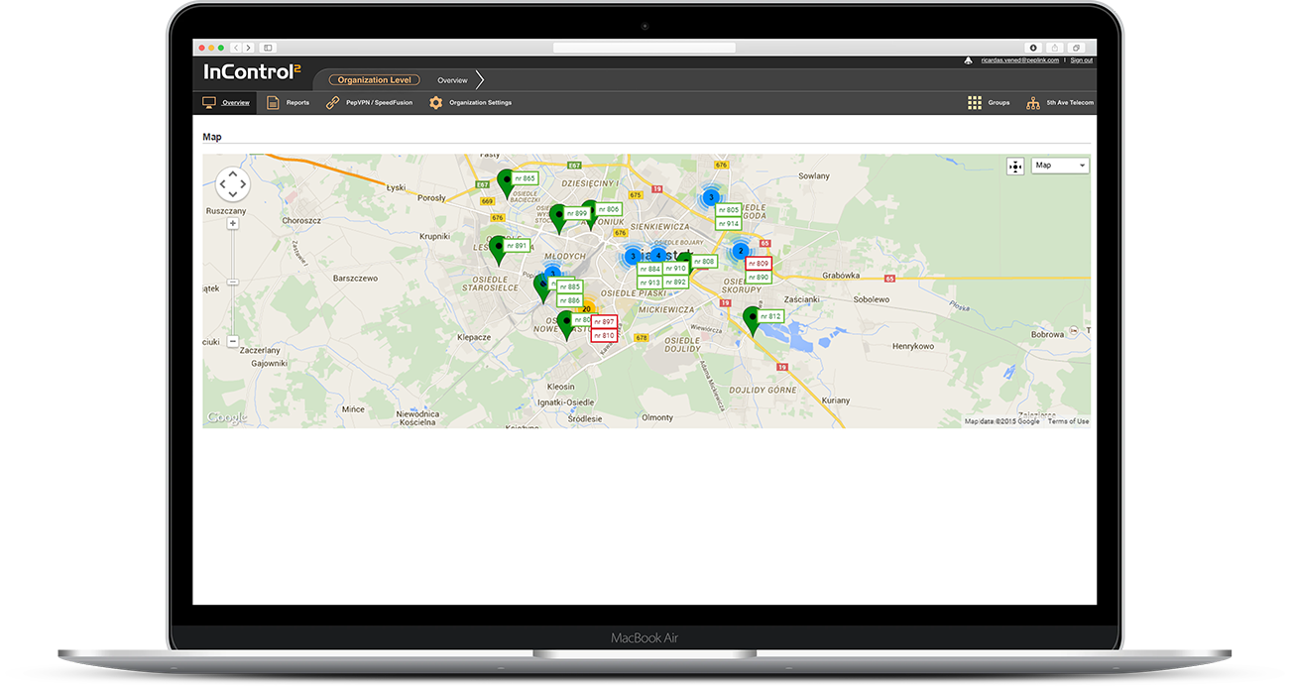Click the device label nr 812
The image size is (1291, 686).
click(770, 316)
